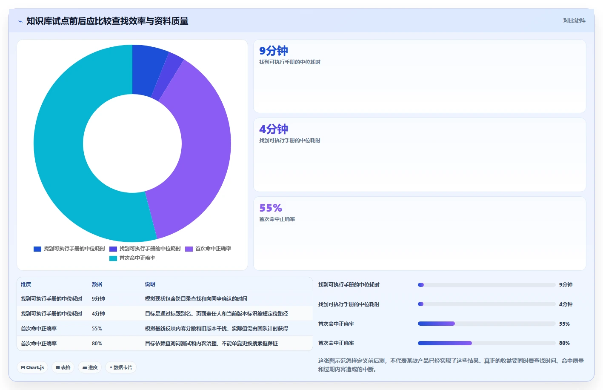Click the title 知识库试点前后应比较查找效率与资料质量

pyautogui.click(x=107, y=21)
